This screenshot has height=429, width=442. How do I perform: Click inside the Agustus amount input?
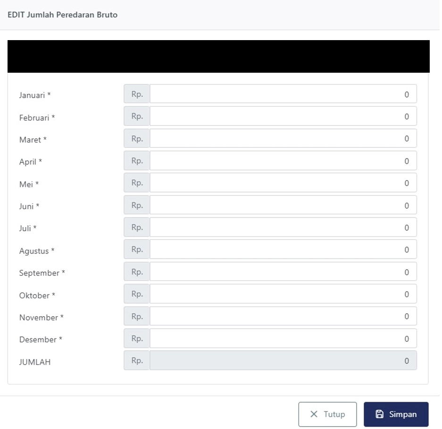tap(283, 250)
